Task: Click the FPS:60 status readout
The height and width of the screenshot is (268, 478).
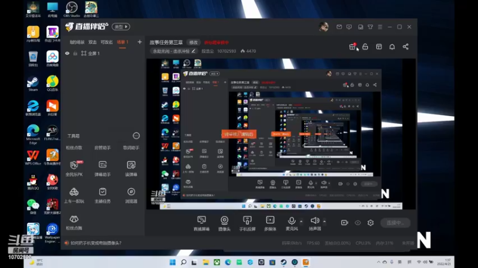Action: click(x=313, y=243)
